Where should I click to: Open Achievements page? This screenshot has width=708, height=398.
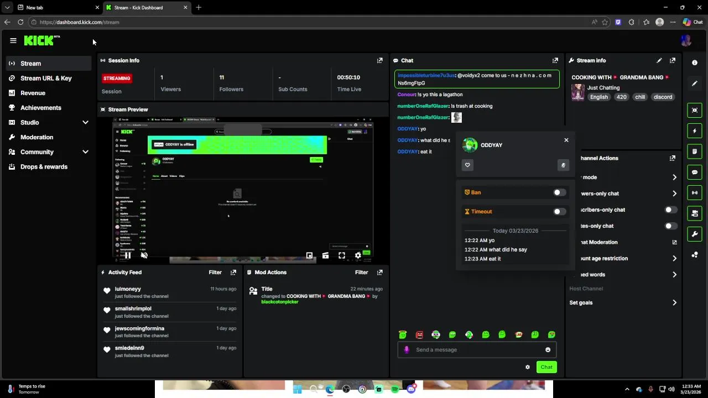coord(49,108)
